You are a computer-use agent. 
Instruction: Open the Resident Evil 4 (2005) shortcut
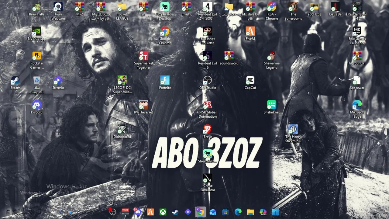click(208, 11)
